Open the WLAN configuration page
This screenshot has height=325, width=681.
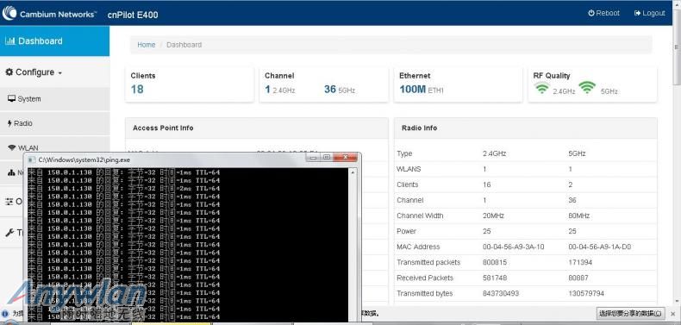54,147
